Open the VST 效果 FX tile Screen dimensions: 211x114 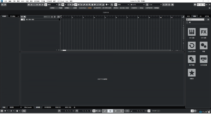click(204, 32)
